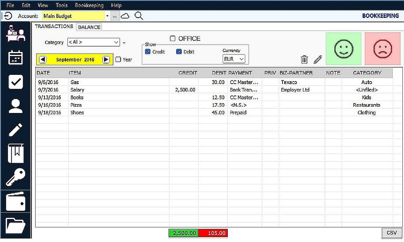Open the calendar sidebar icon

16,58
